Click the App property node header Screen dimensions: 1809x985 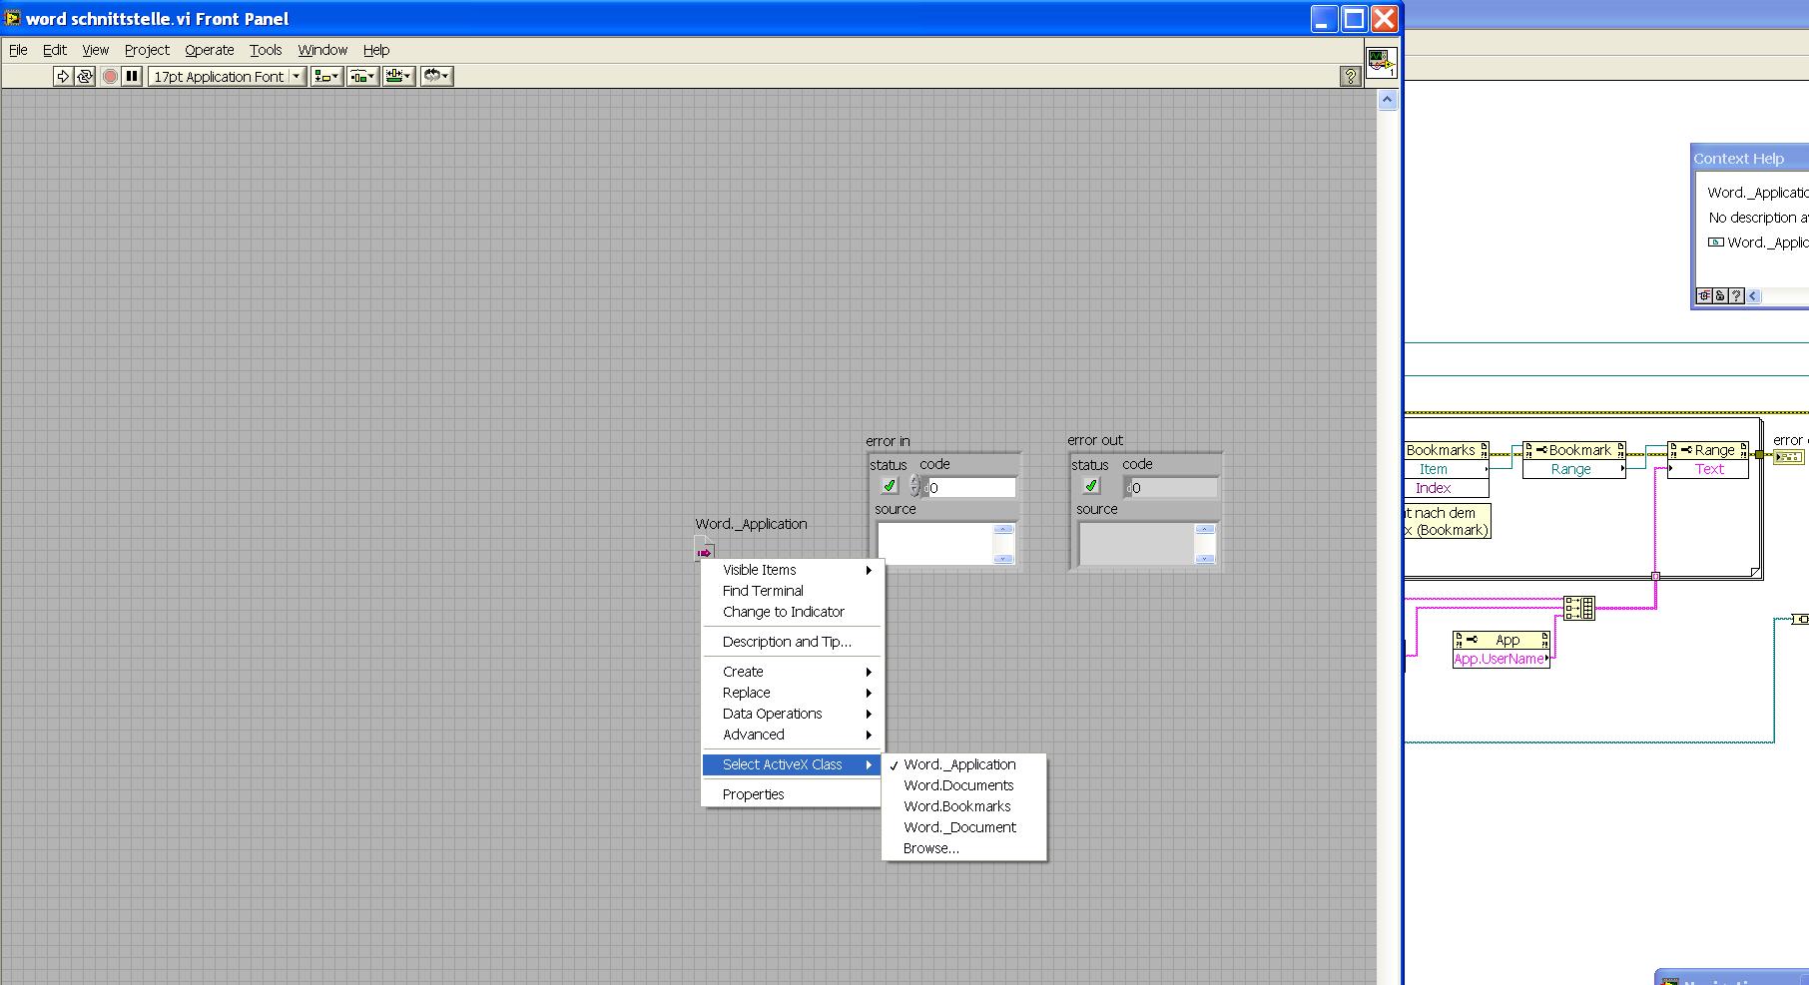point(1502,640)
